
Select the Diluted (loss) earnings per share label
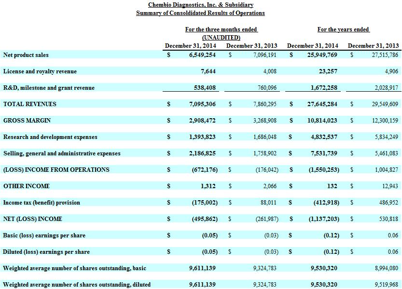[46, 251]
